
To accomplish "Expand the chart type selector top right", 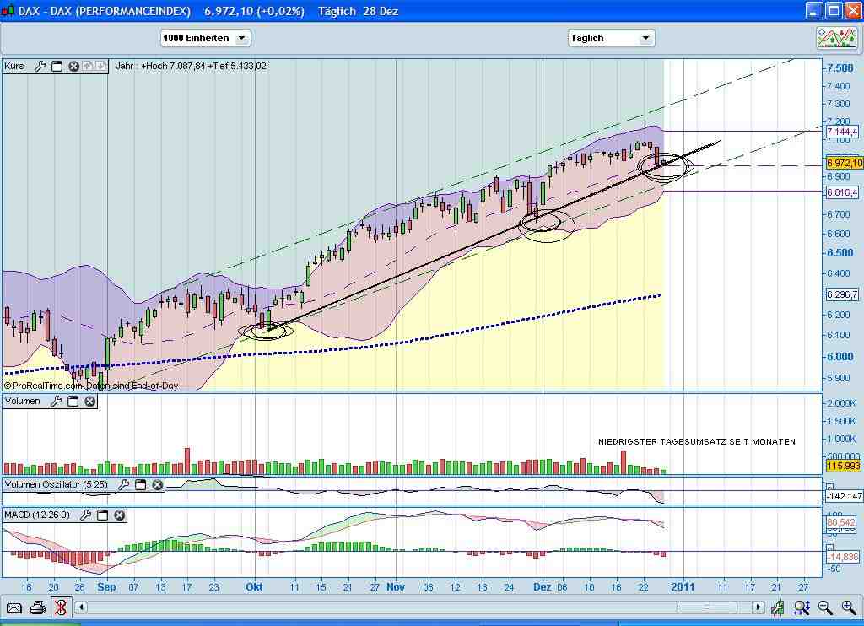I will tap(839, 37).
